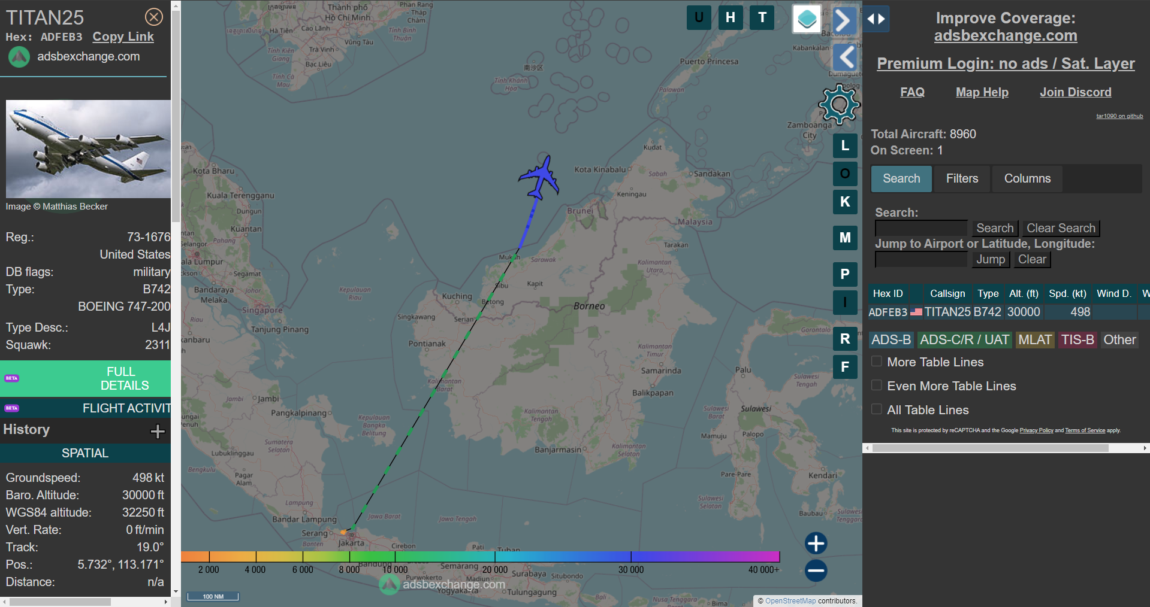Open the Columns tab

tap(1027, 178)
